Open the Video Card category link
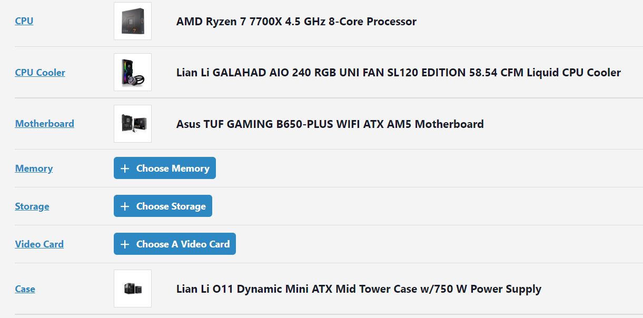 coord(39,244)
